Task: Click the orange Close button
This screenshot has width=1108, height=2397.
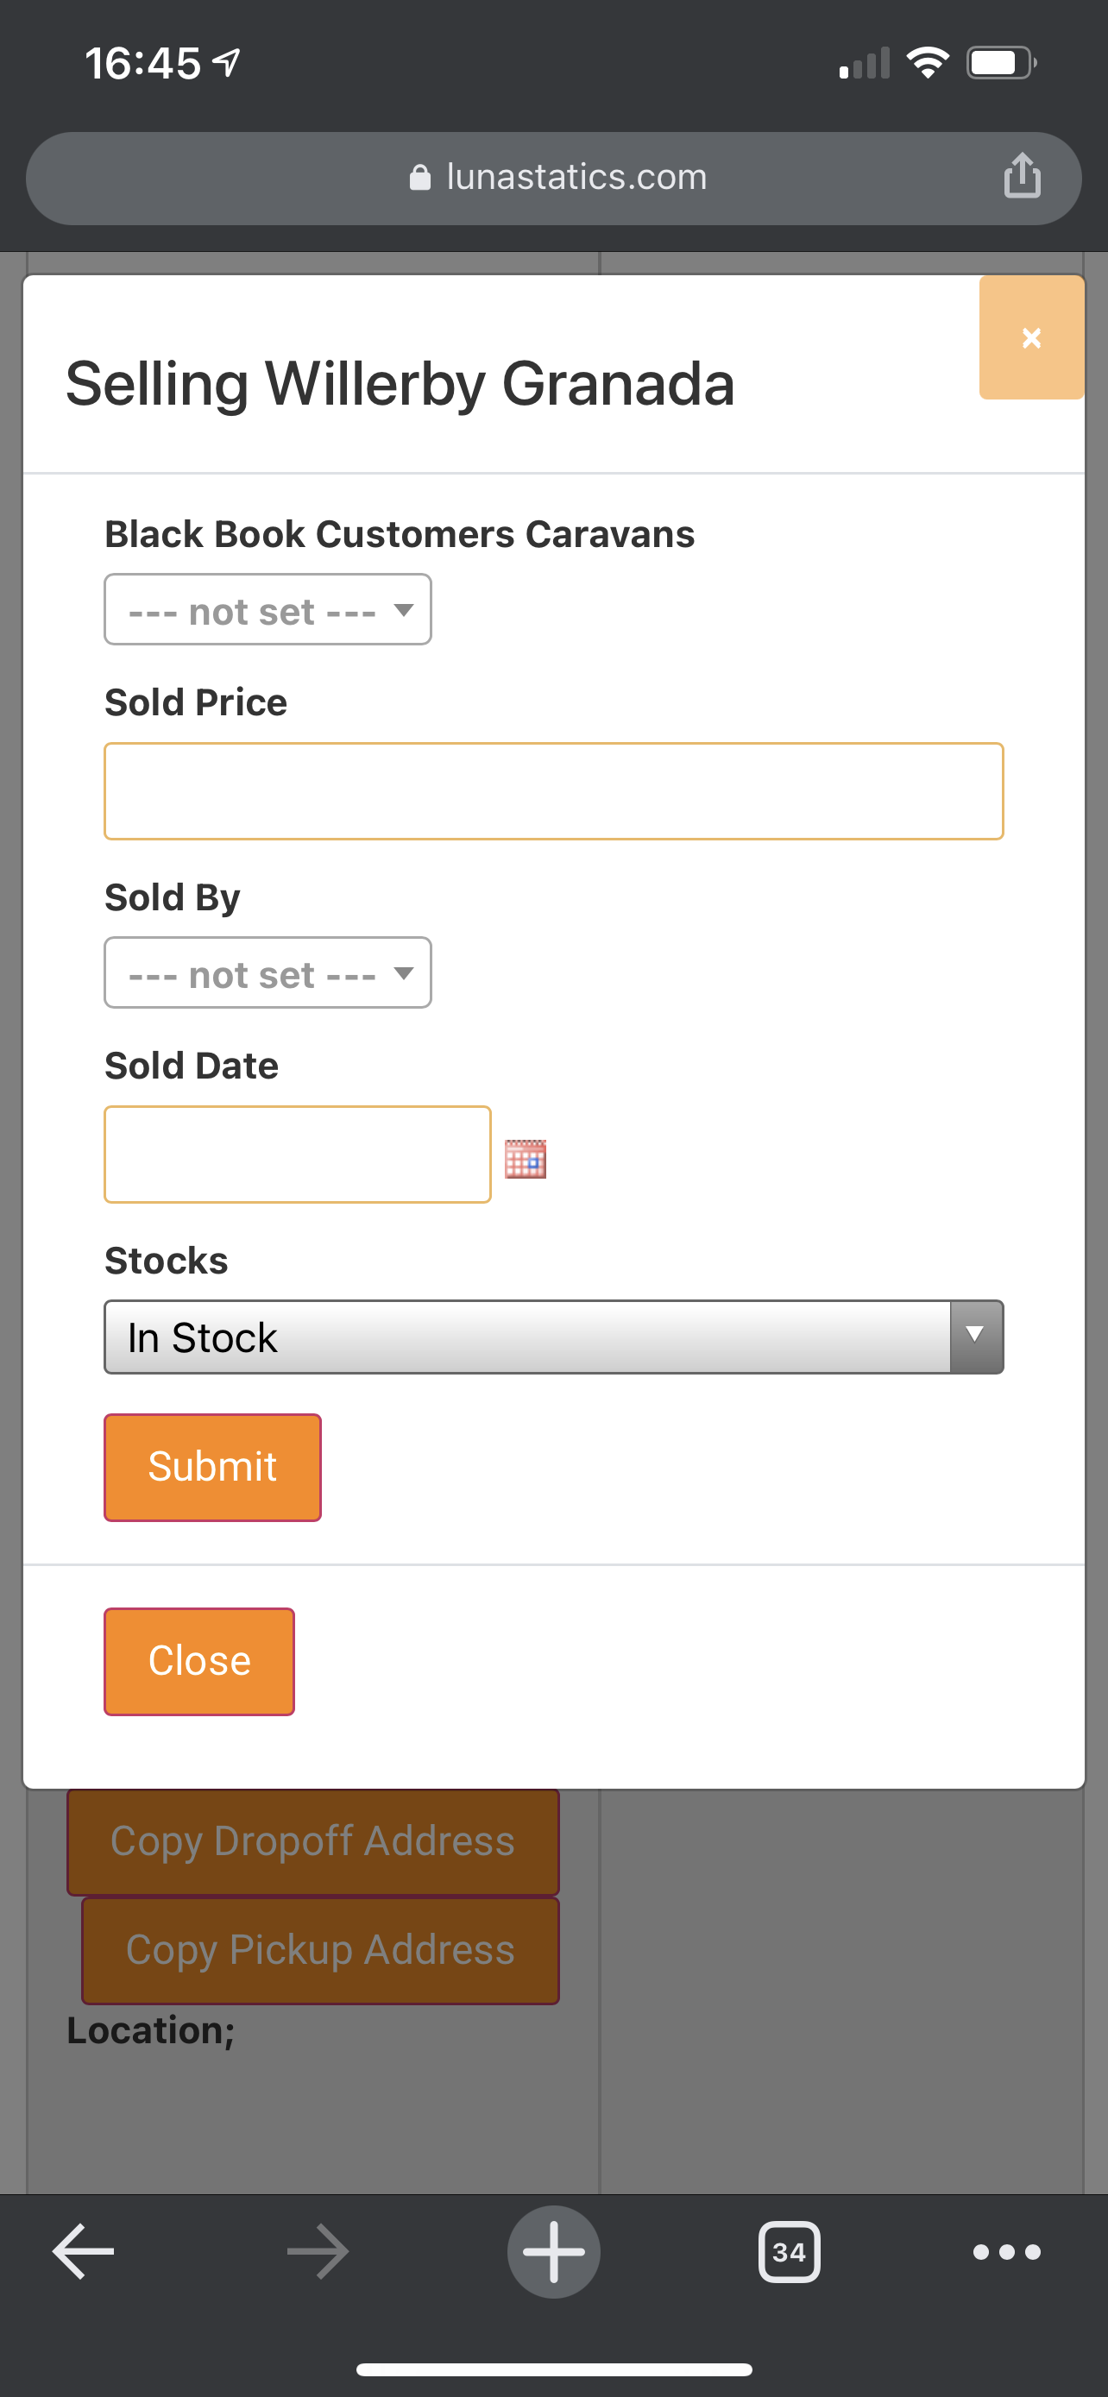Action: (199, 1661)
